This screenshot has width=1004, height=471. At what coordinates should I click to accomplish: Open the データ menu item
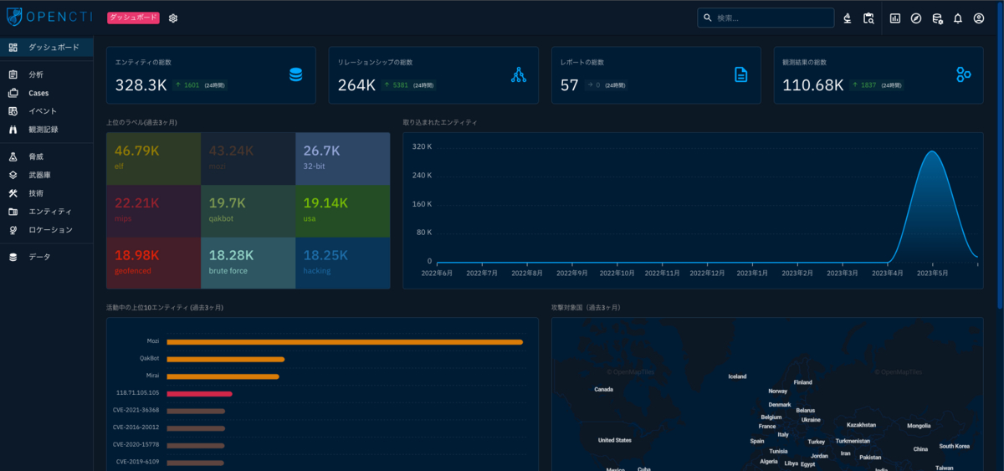coord(47,257)
